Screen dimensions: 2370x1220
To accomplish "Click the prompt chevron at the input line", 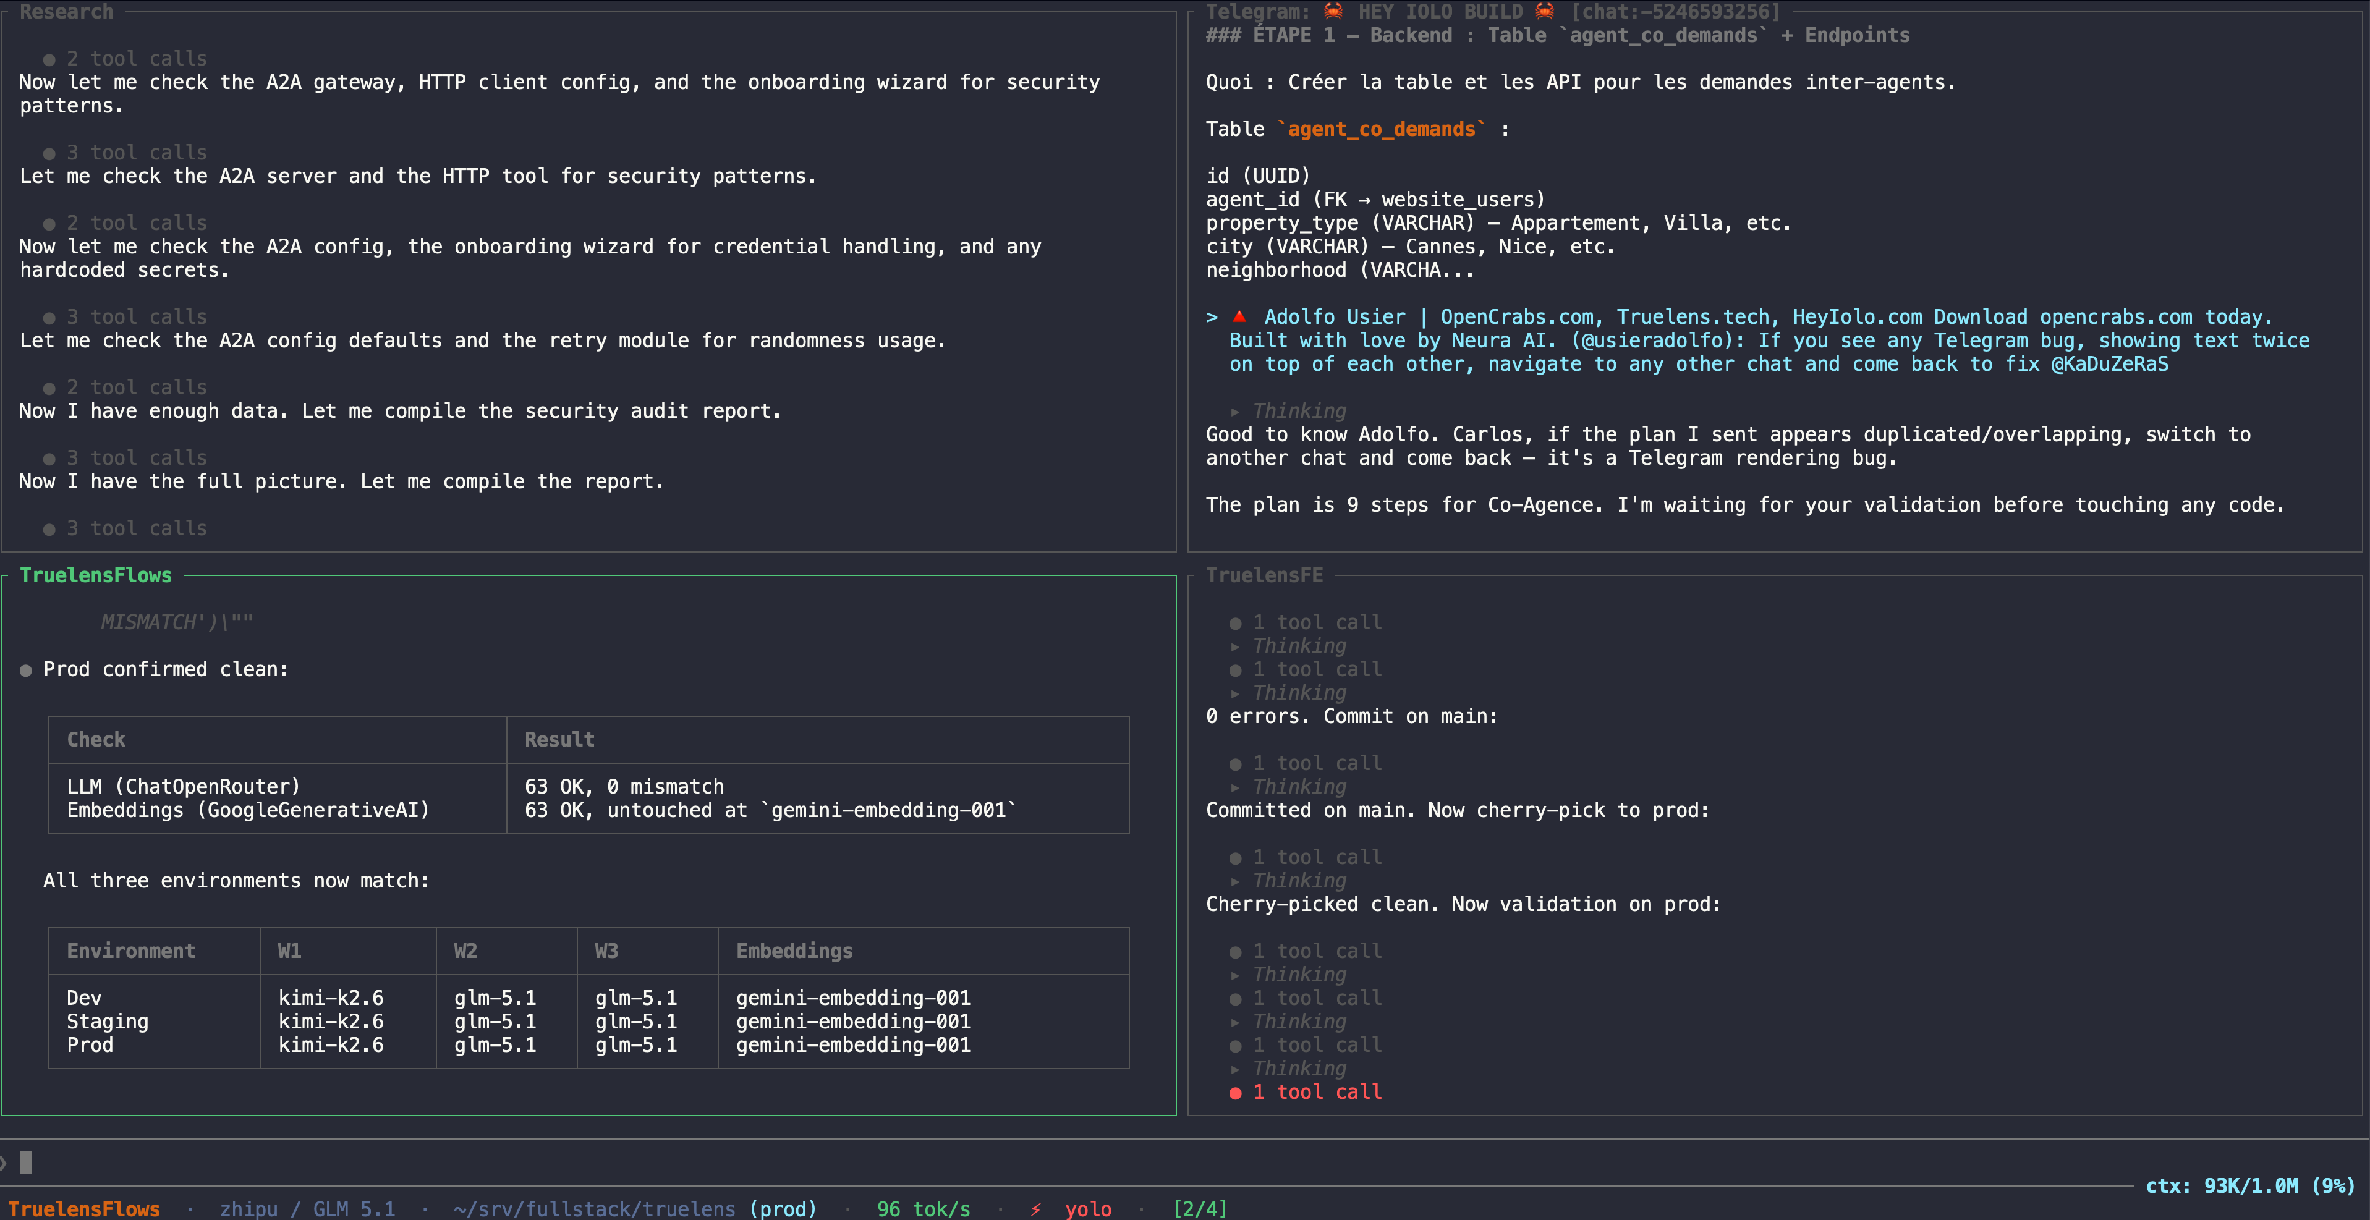I will coord(4,1163).
